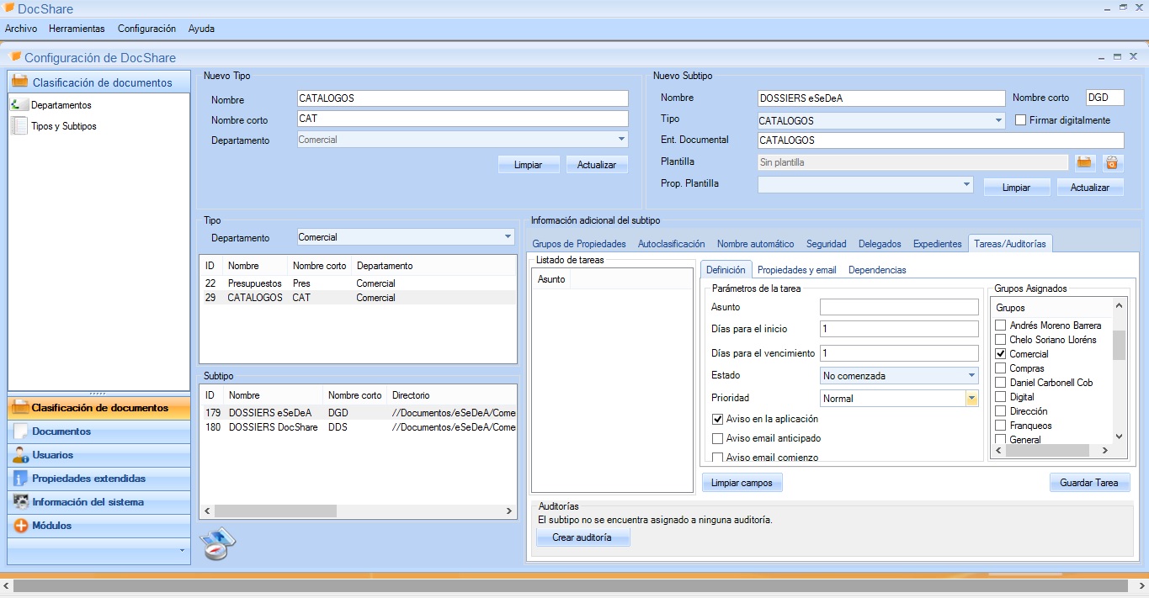Browse template with the folder icon
The image size is (1149, 598).
tap(1084, 162)
